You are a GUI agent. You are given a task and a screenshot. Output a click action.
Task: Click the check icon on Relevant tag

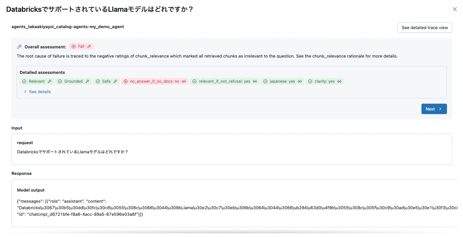click(24, 81)
